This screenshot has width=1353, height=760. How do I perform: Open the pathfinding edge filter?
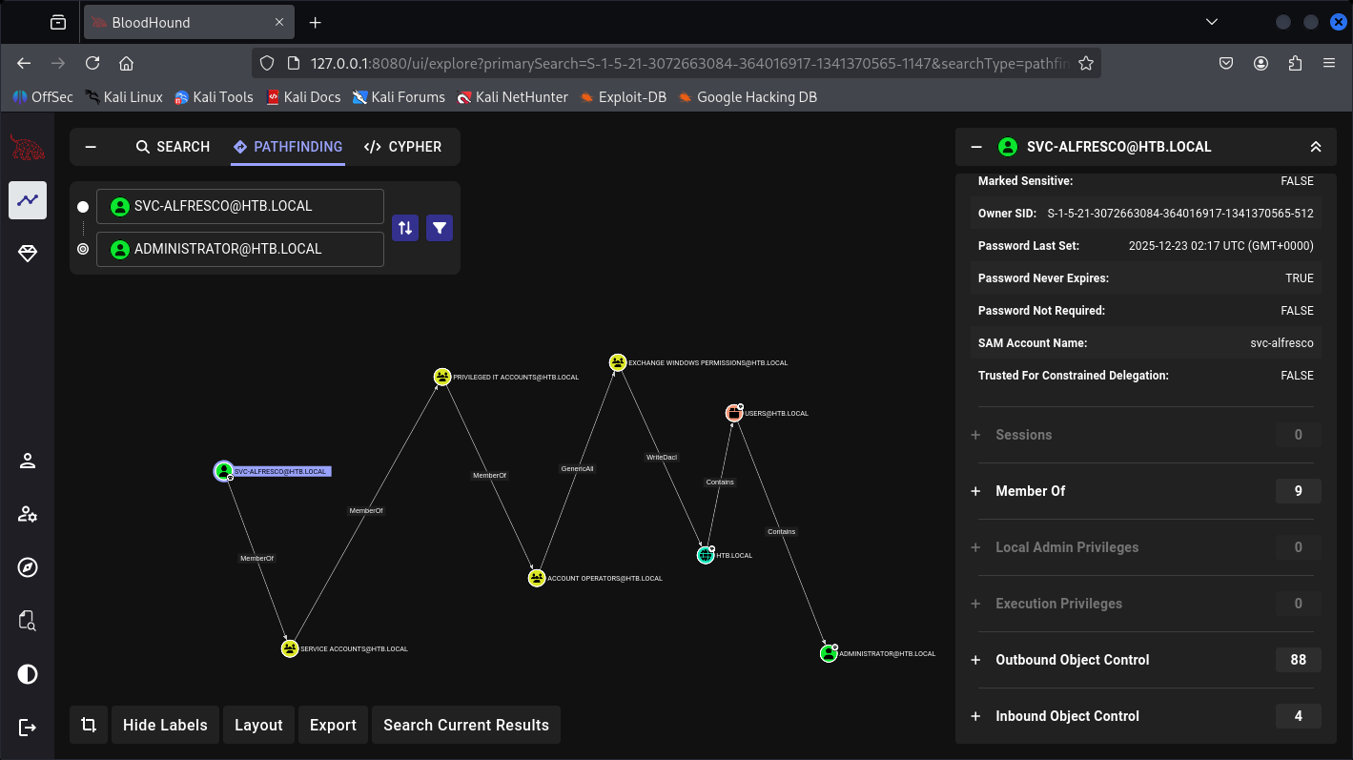coord(440,228)
